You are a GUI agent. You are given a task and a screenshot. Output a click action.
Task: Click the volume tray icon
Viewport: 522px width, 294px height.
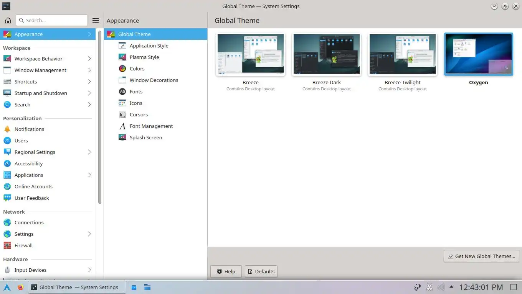coord(441,287)
